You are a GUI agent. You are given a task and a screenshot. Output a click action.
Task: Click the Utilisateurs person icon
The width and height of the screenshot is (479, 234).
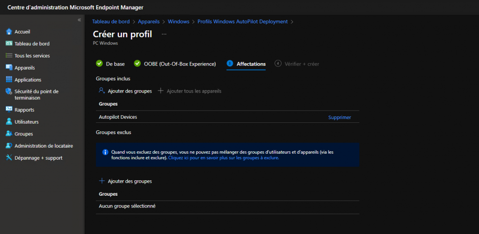coord(9,122)
